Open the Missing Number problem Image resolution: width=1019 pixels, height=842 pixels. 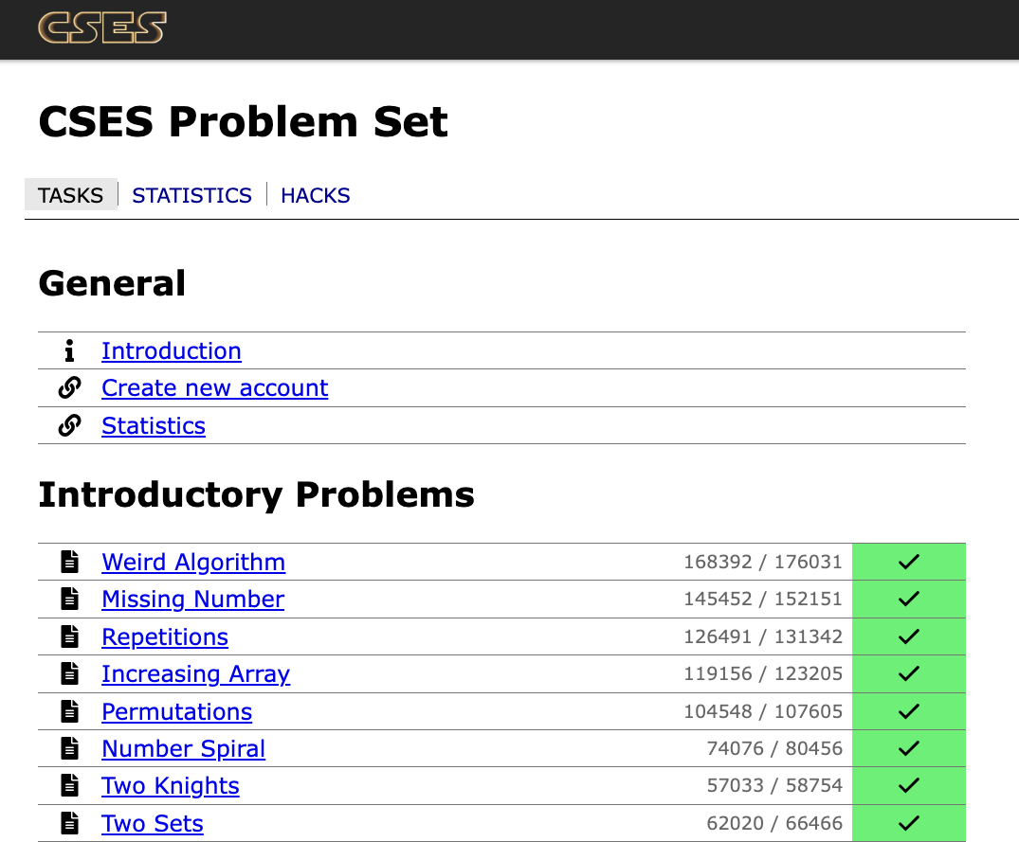193,599
